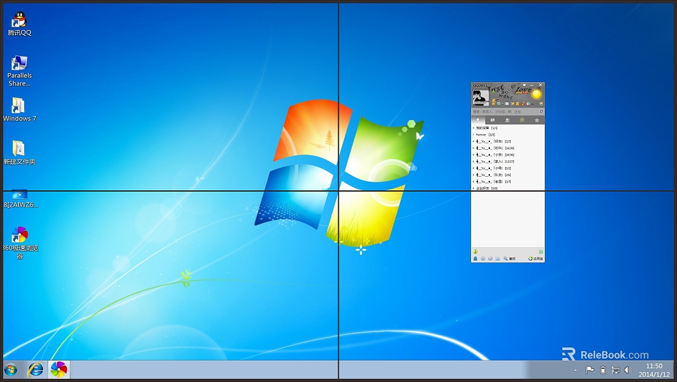Switch to the QQ star favorites tab

[537, 120]
